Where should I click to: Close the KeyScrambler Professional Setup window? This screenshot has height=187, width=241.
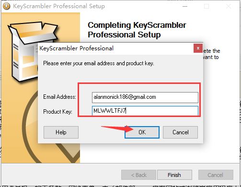(229, 6)
